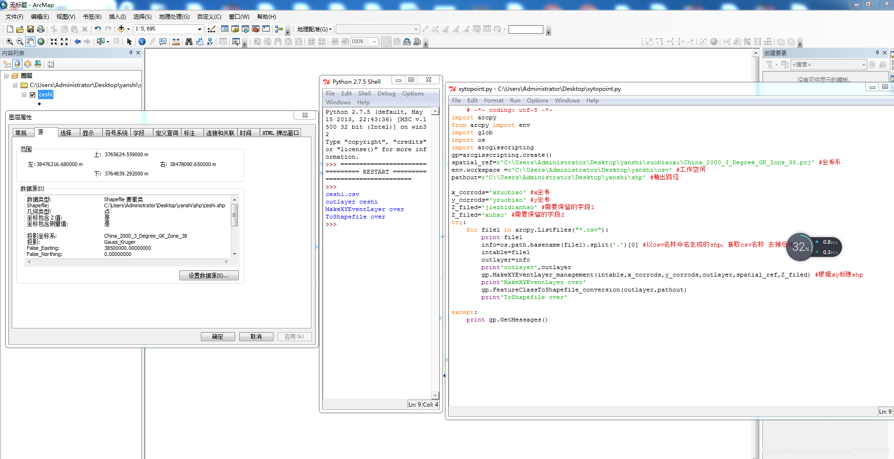Open the ArcToolbox red toolbox icon
Image resolution: width=894 pixels, height=459 pixels.
256,29
